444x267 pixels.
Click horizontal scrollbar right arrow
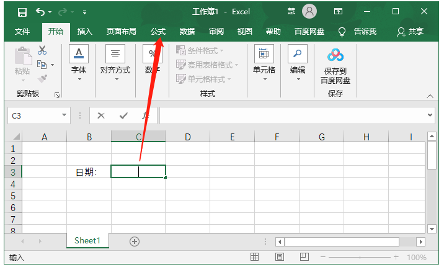[x=421, y=242]
